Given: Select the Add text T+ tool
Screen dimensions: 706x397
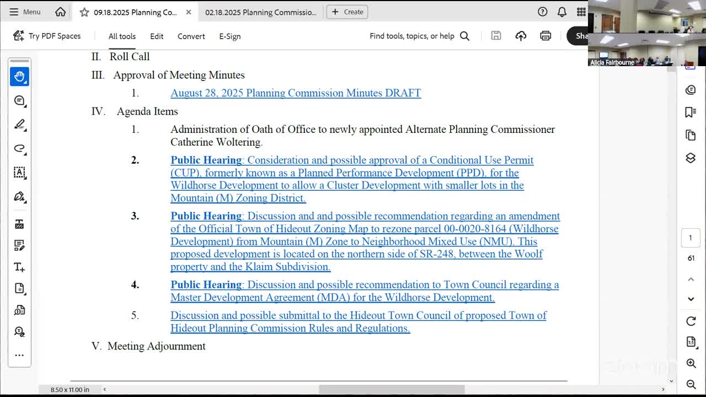Looking at the screenshot, I should 20,267.
